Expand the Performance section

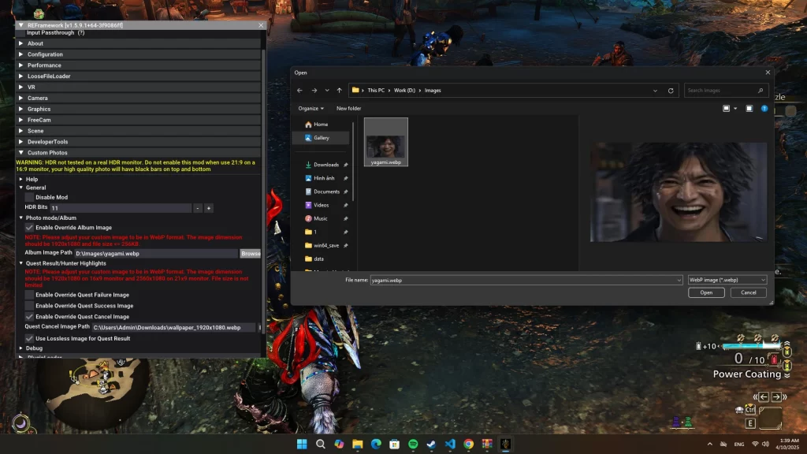pos(139,65)
